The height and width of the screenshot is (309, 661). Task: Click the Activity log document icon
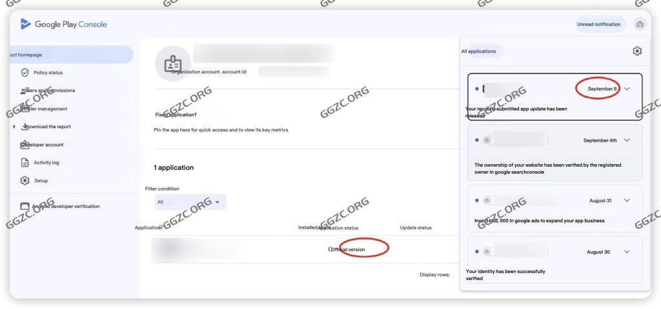(25, 163)
